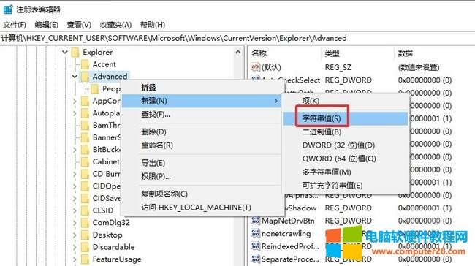Click the BannerS folder icon
This screenshot has height=266, width=475.
[x=85, y=137]
